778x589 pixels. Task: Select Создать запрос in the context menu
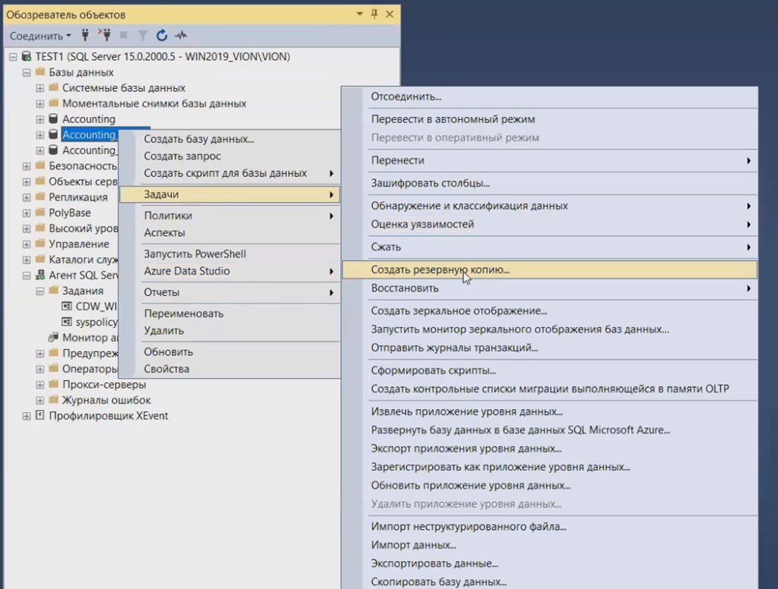[x=182, y=156]
